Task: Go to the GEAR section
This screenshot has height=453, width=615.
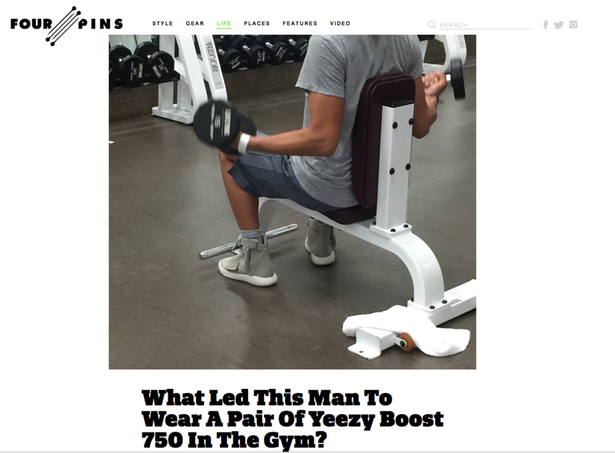Action: (195, 24)
